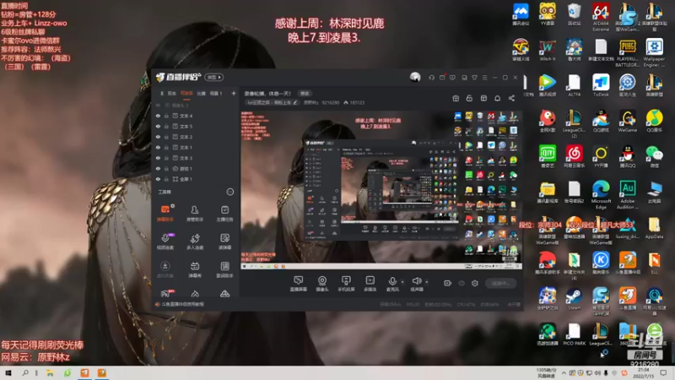Toggle the lock on 文本 4 layer
The width and height of the screenshot is (675, 380).
coord(166,116)
